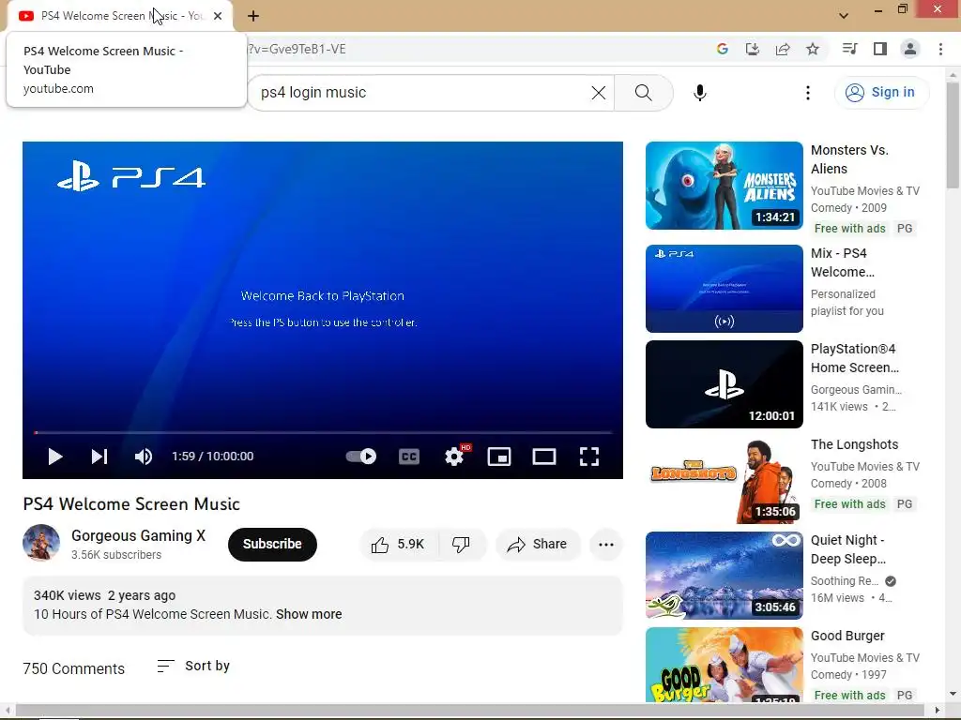The image size is (961, 720).
Task: Click Free with ads badge for Monsters Vs. Aliens
Action: click(849, 229)
